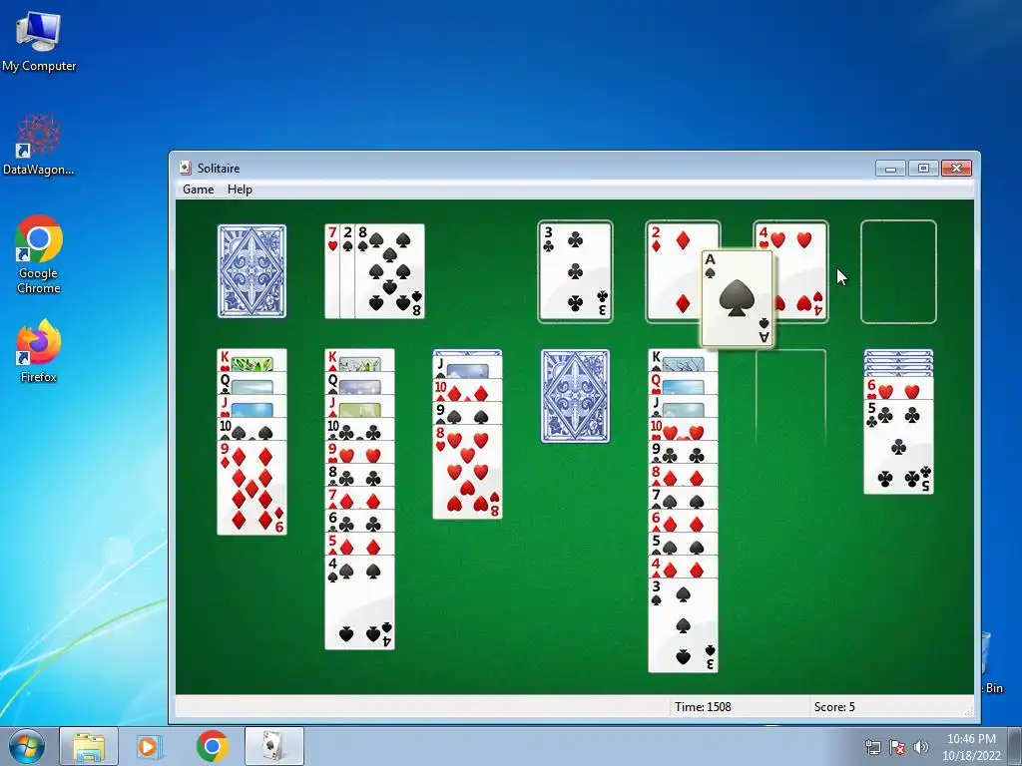Open the DataWagon desktop shortcut

point(39,145)
